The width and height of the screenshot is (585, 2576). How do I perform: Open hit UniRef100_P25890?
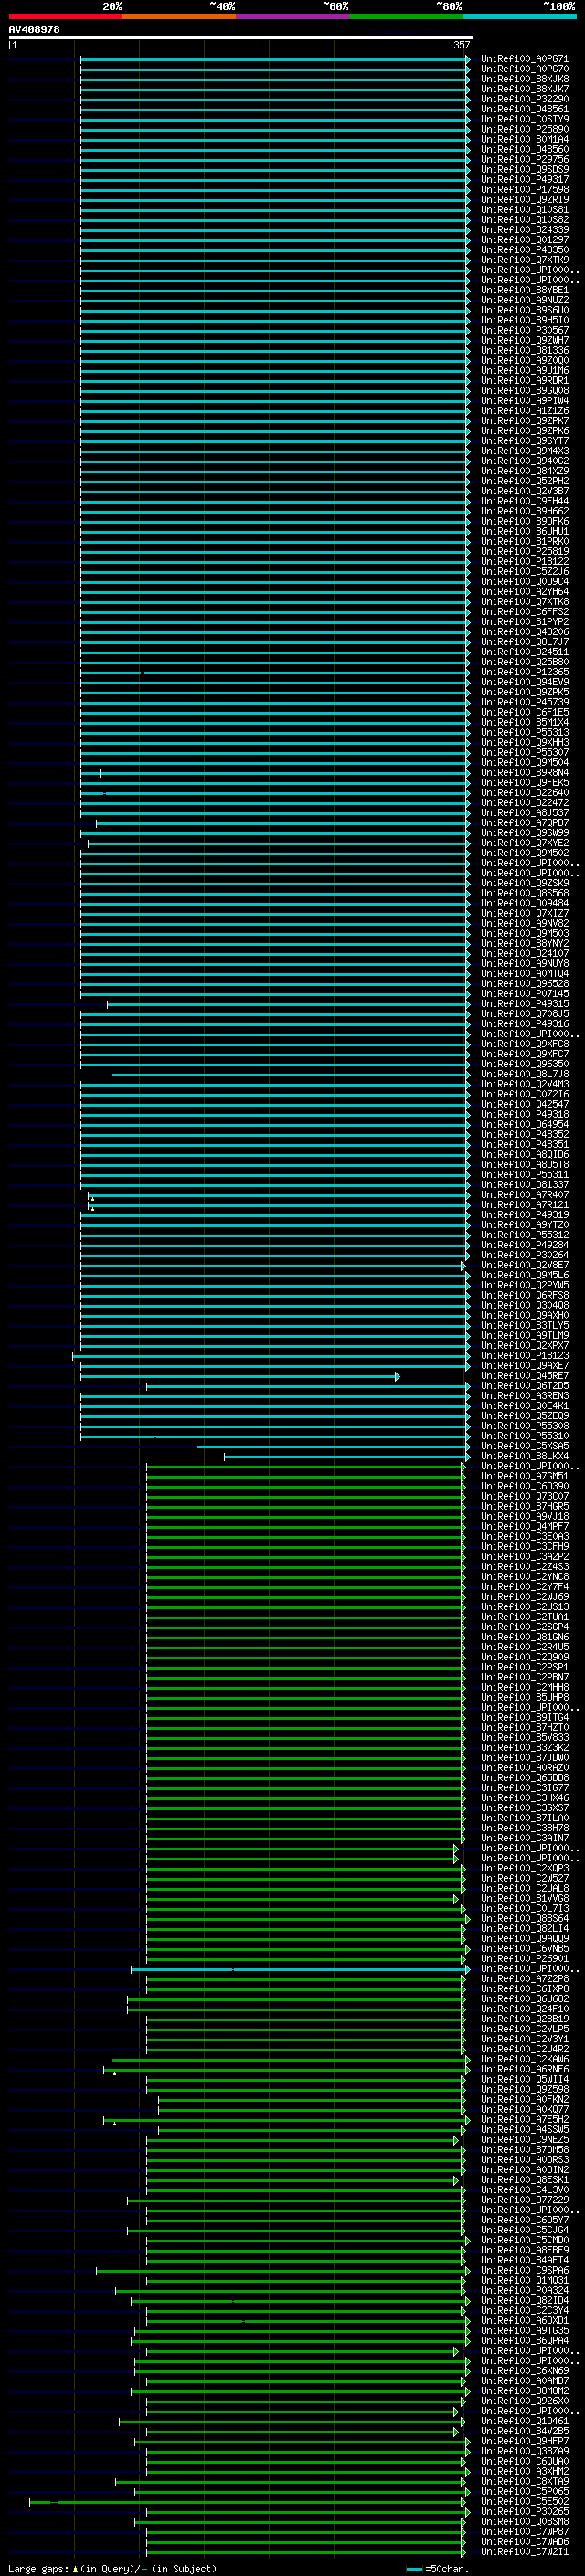525,129
